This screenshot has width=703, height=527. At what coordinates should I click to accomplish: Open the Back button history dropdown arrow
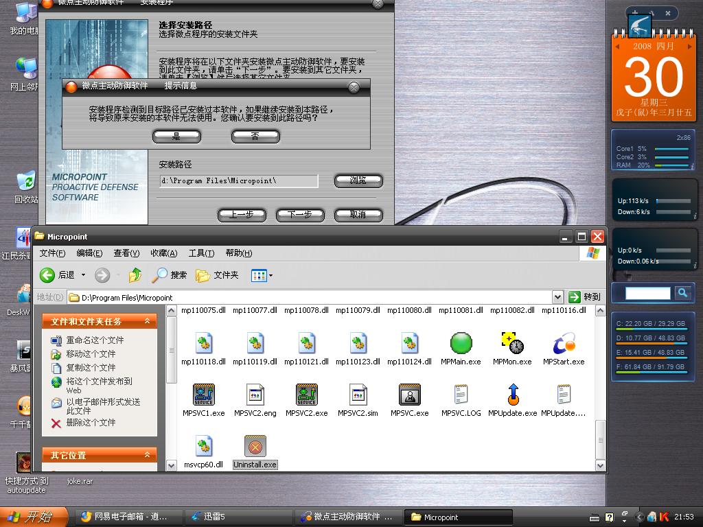83,275
